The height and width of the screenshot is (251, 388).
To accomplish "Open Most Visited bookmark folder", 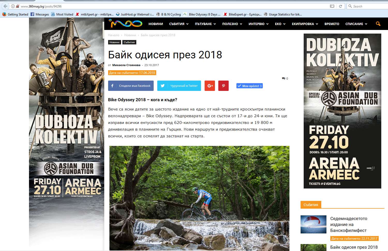I will click(62, 14).
